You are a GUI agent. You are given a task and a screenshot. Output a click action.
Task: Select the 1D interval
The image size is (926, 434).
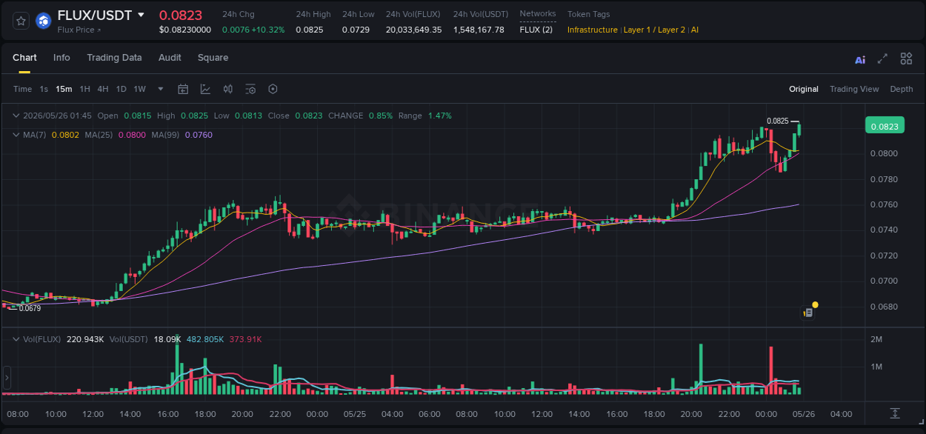pos(121,89)
